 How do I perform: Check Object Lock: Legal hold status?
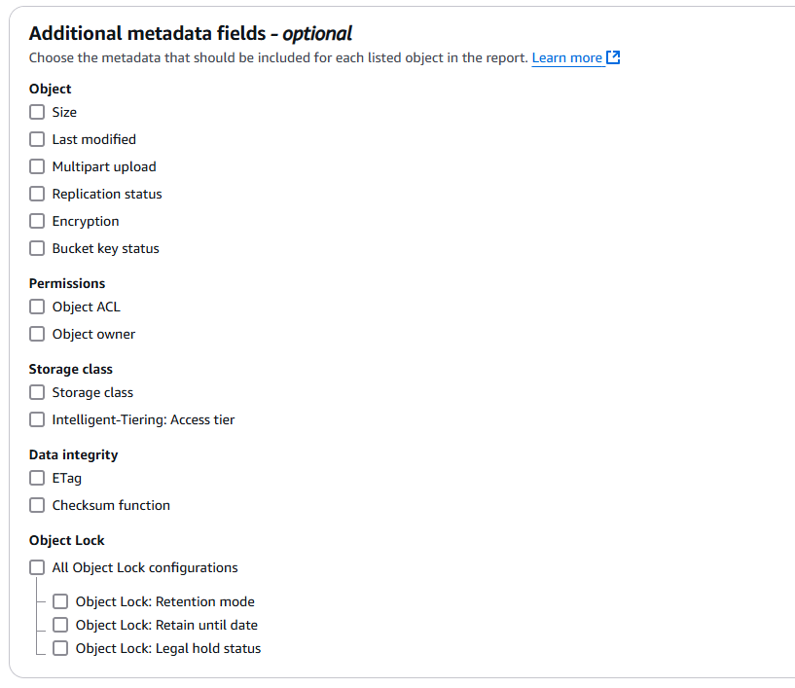click(60, 648)
